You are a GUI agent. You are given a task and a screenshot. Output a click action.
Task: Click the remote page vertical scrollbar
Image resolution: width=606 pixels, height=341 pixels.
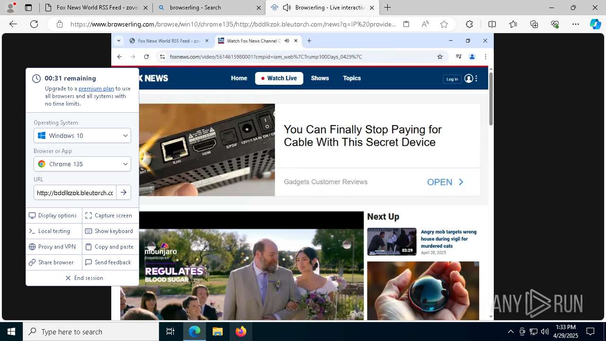(x=491, y=99)
